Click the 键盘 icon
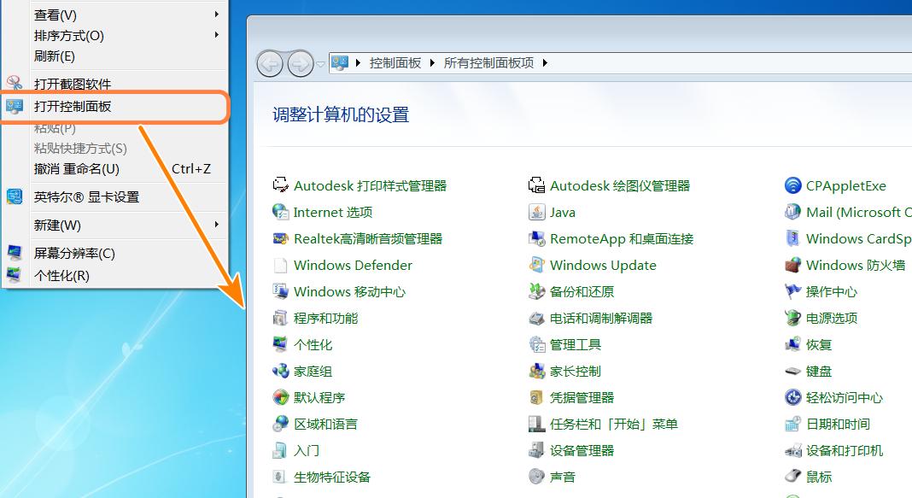This screenshot has width=912, height=498. click(x=792, y=372)
